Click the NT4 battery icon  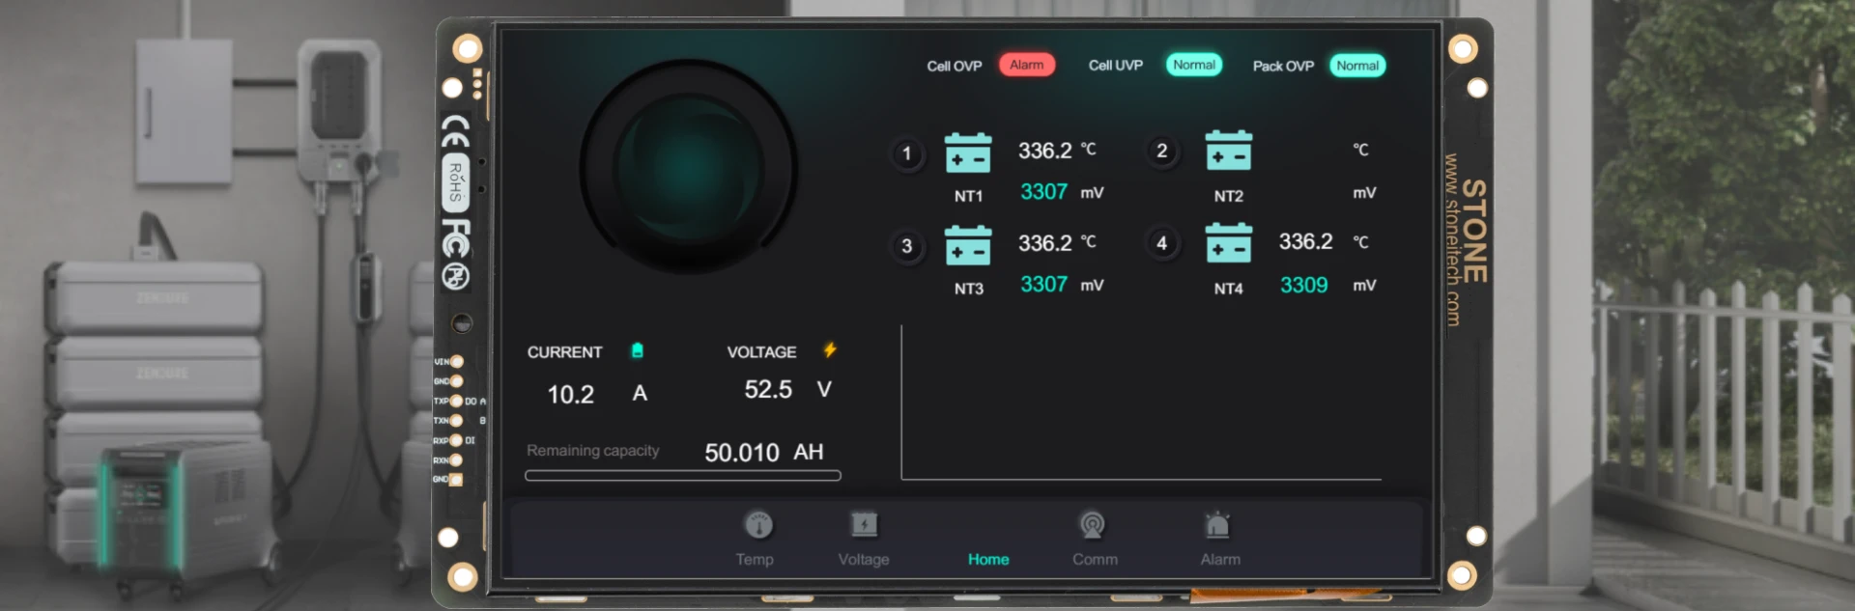point(1229,243)
